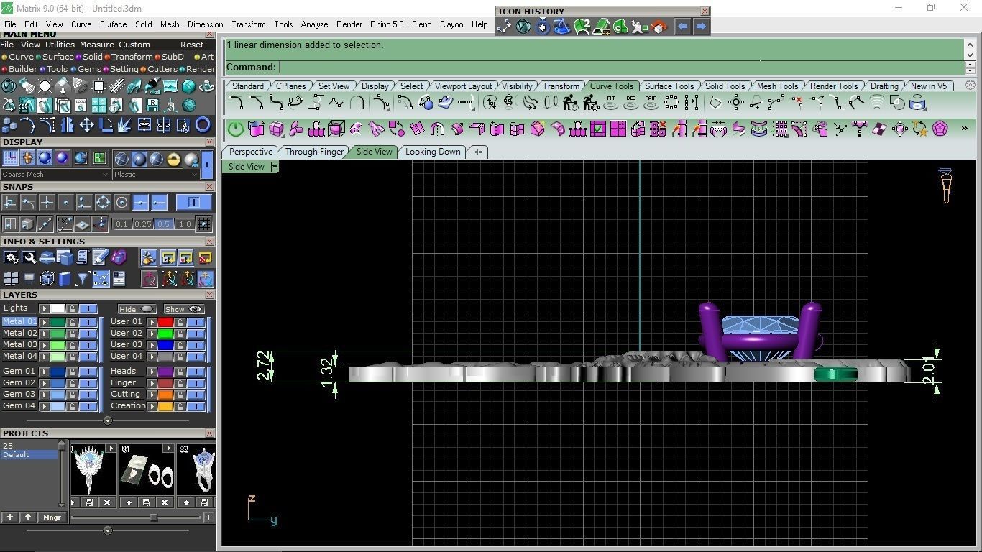Click the Hide layers button
This screenshot has width=982, height=552.
click(x=136, y=309)
